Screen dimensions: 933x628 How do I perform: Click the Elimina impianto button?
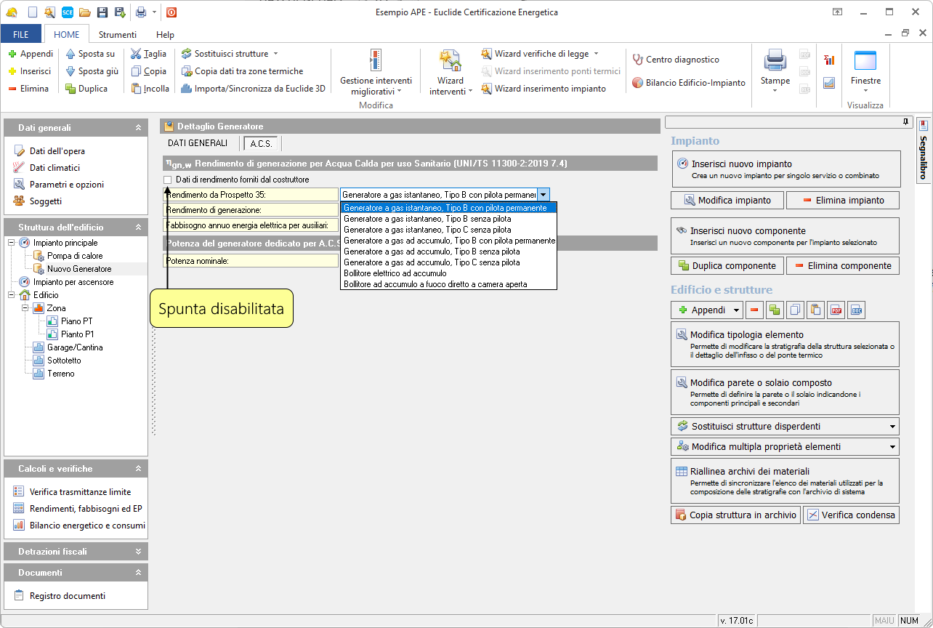tap(843, 200)
